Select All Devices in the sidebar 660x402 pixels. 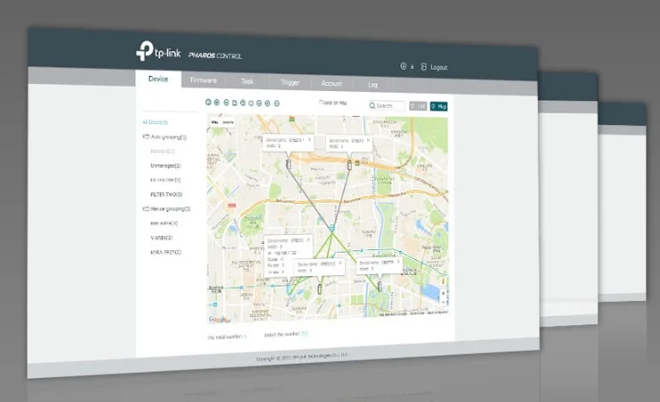click(x=155, y=121)
